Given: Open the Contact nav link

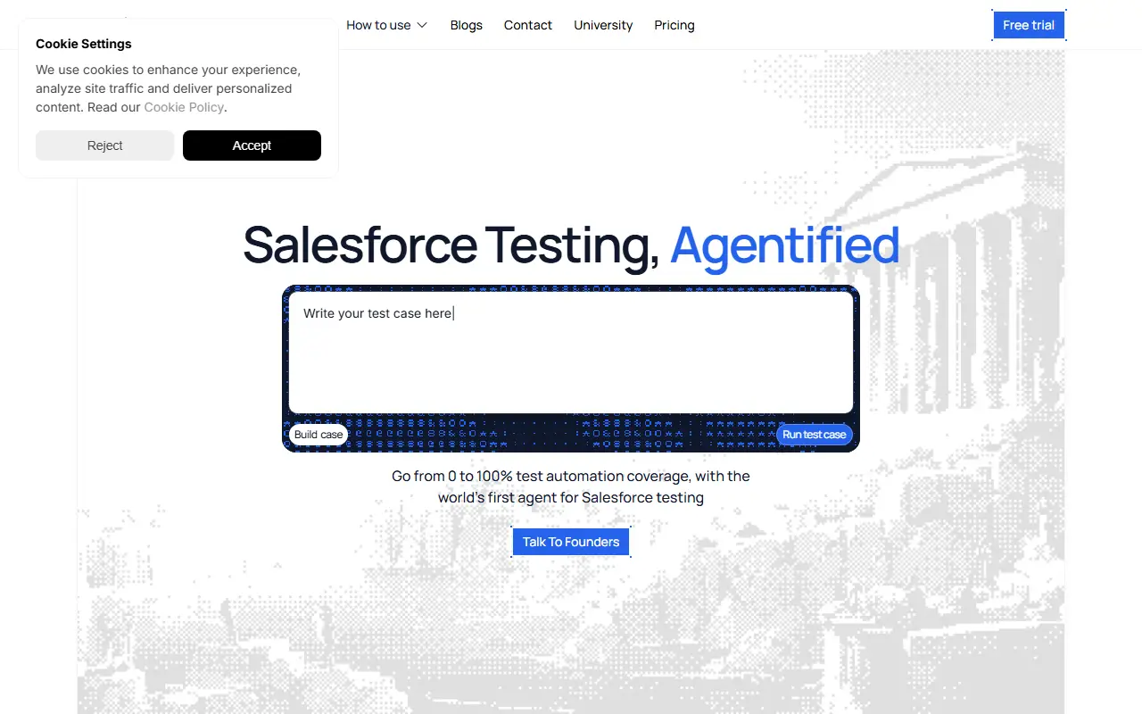Looking at the screenshot, I should click(x=527, y=25).
